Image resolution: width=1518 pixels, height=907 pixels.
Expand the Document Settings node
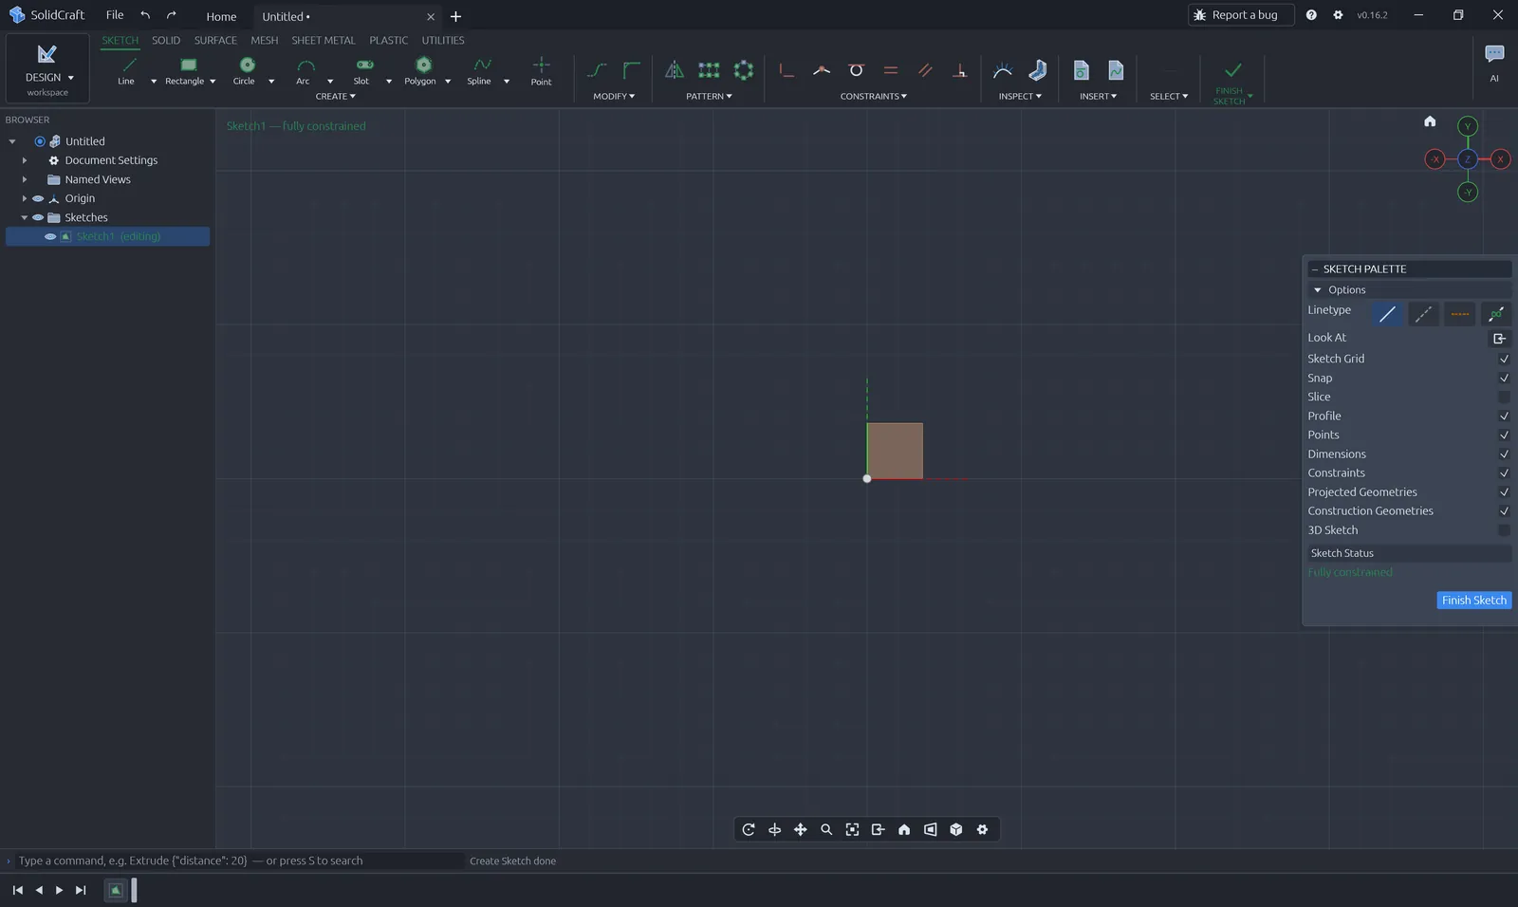[25, 160]
